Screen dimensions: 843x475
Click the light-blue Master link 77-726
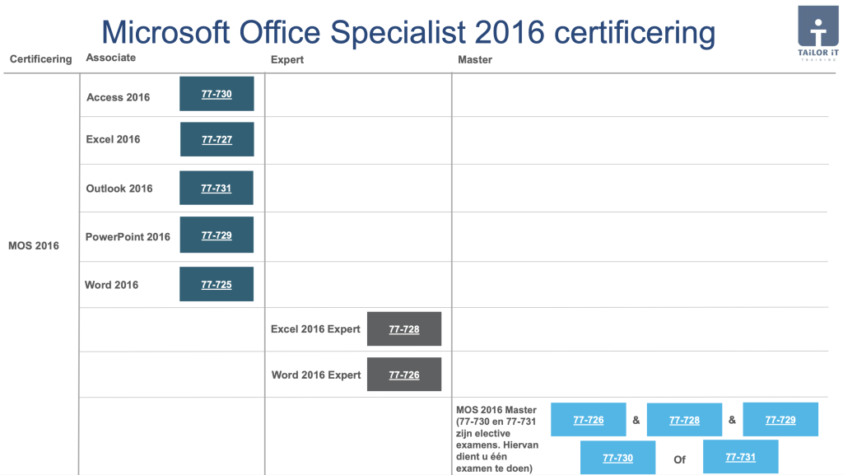(x=588, y=420)
